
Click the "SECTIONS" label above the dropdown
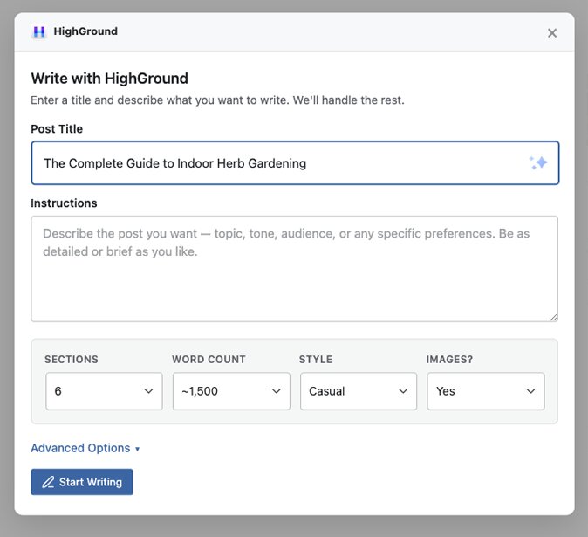coord(72,359)
